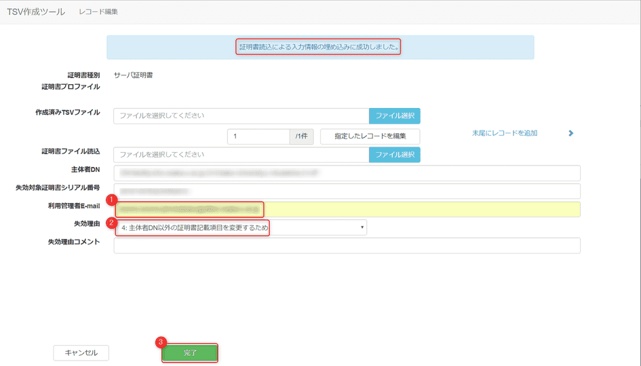641x366 pixels.
Task: Click the キャンセル button
Action: [81, 353]
